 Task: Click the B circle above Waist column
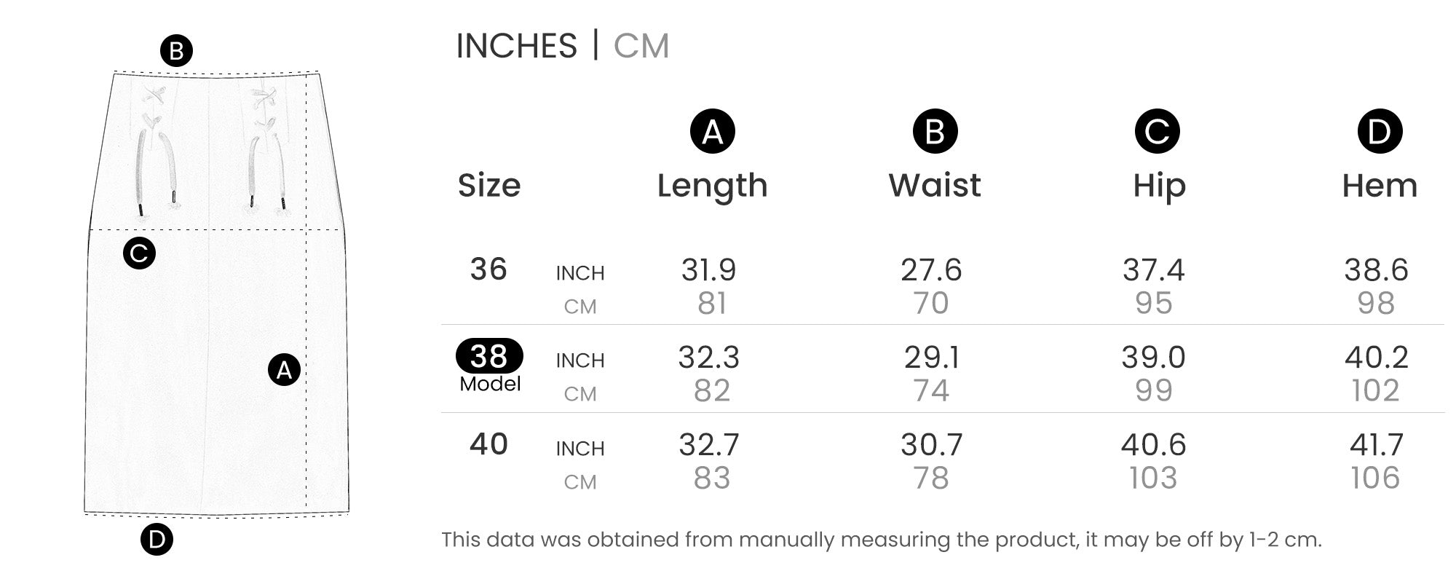(x=935, y=132)
